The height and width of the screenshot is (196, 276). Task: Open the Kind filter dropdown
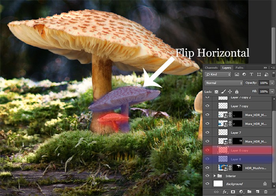218,75
